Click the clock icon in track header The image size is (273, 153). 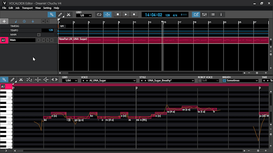[24, 21]
